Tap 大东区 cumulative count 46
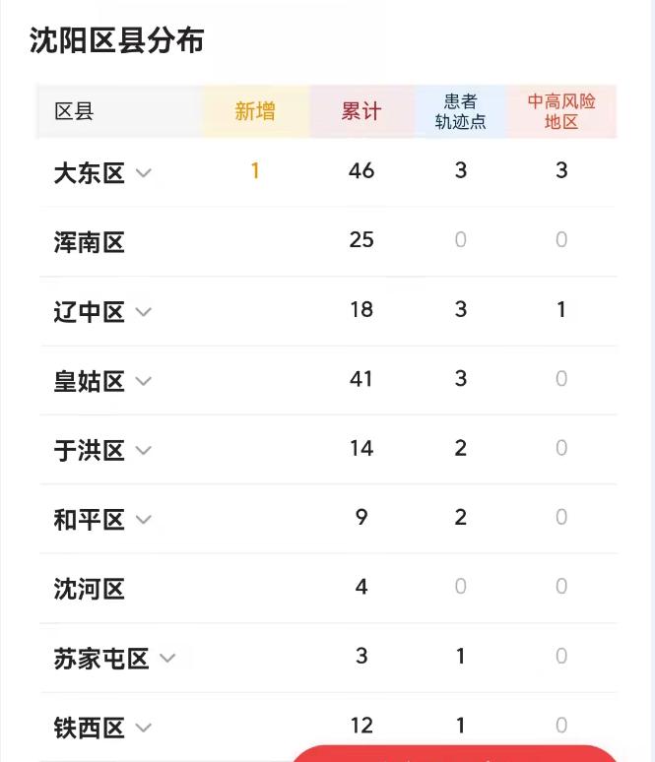The image size is (655, 762). coord(361,171)
